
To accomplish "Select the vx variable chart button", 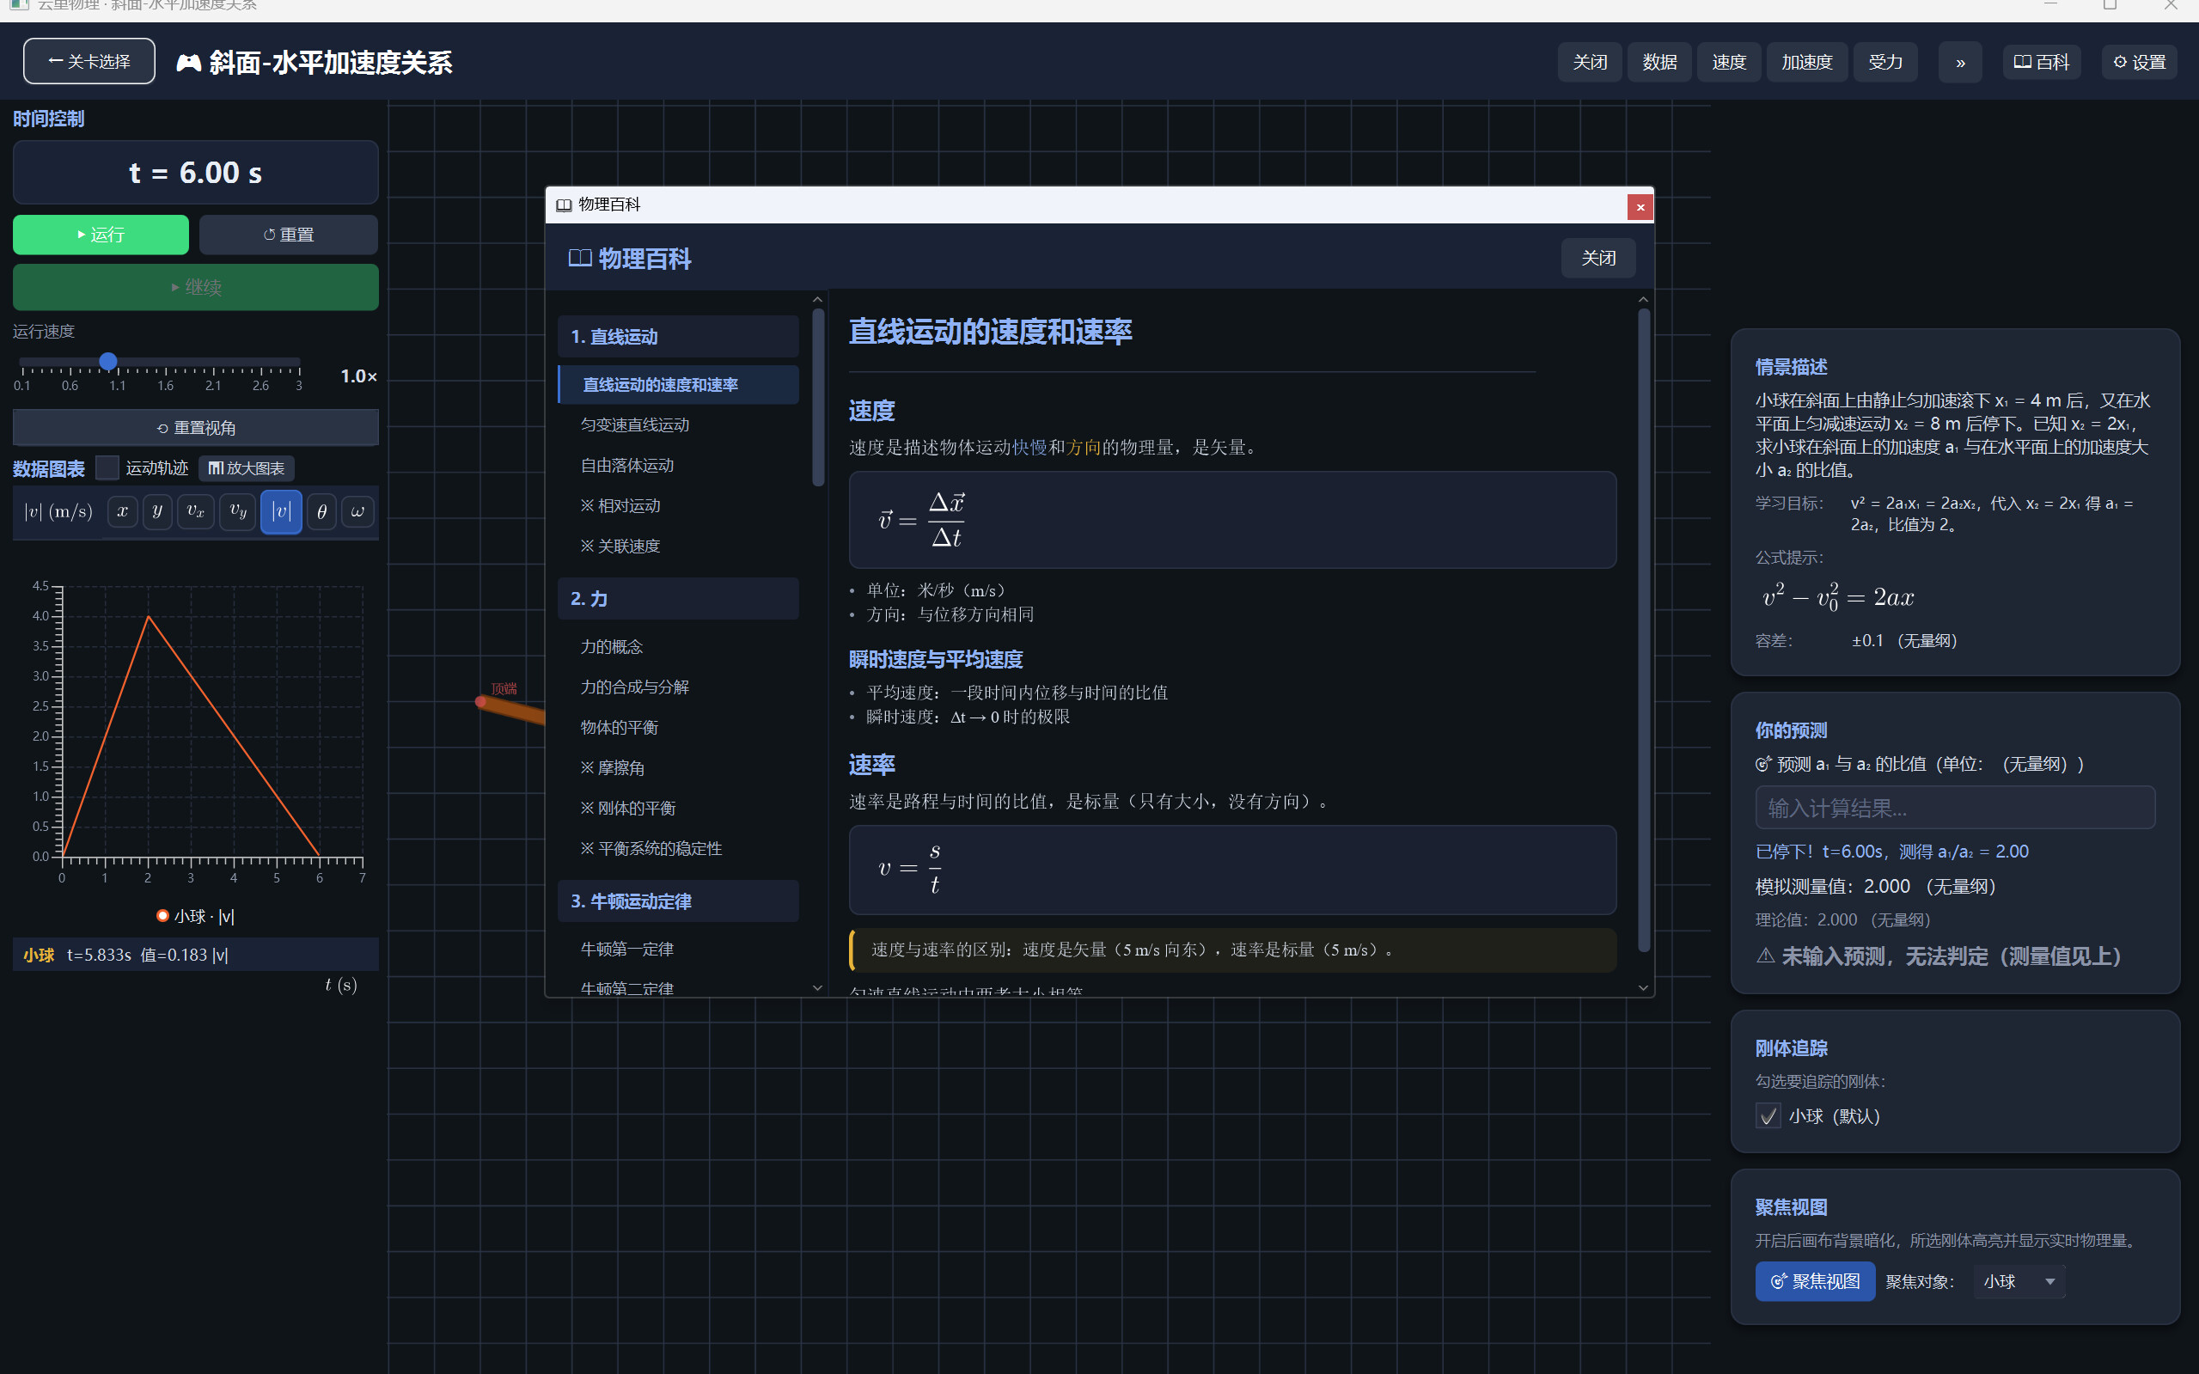I will coord(195,511).
